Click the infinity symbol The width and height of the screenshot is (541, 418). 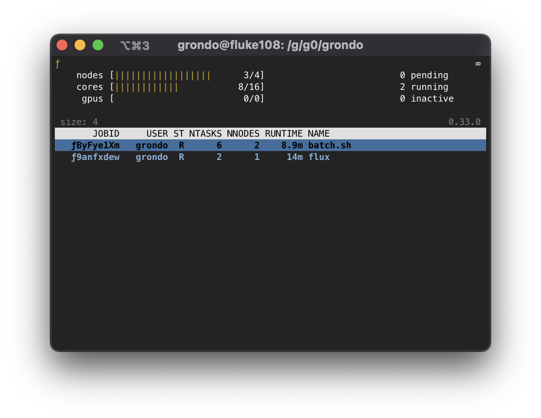[x=478, y=63]
